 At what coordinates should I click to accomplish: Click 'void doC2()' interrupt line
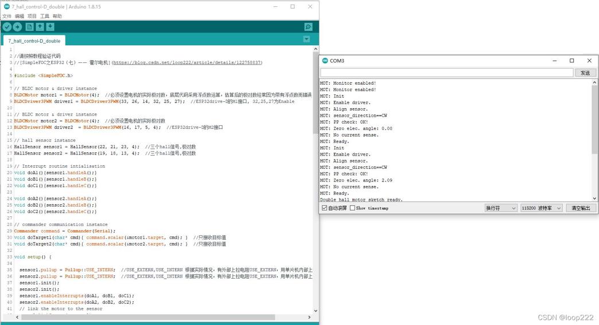click(x=56, y=212)
